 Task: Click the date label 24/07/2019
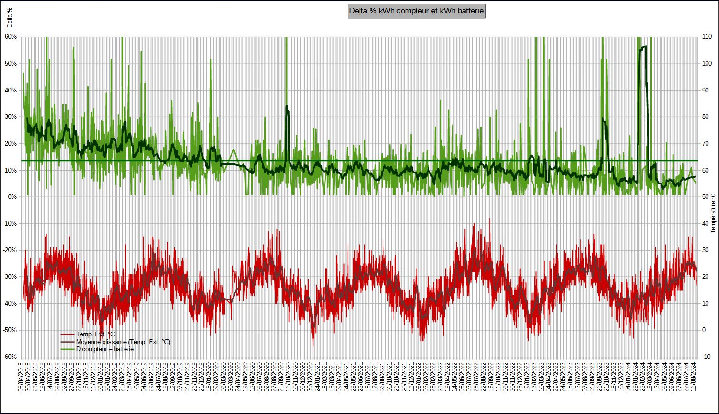pos(157,377)
